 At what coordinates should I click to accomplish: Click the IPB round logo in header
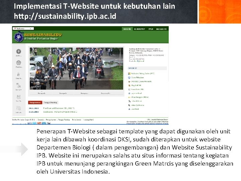pos(19,37)
